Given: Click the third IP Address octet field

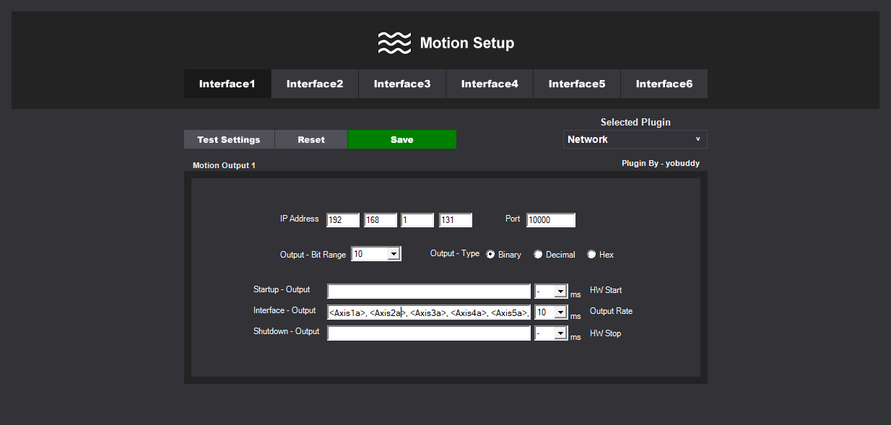Looking at the screenshot, I should point(417,220).
